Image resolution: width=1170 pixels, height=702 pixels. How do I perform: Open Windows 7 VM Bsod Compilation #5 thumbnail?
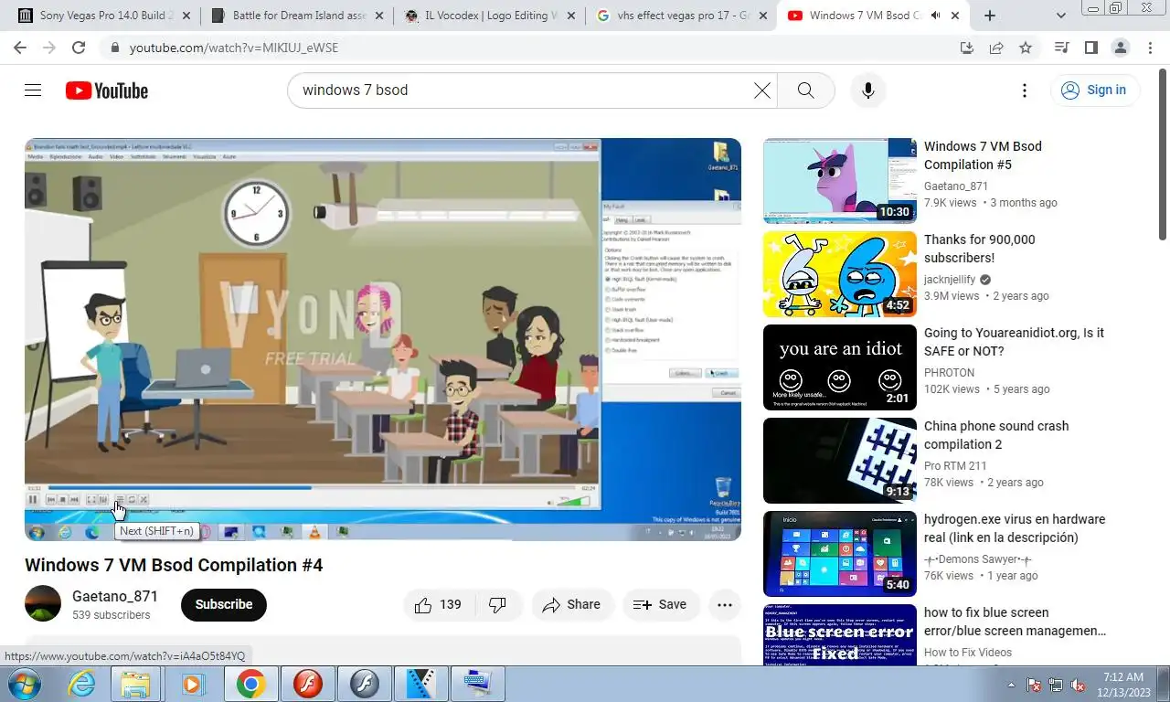click(840, 181)
